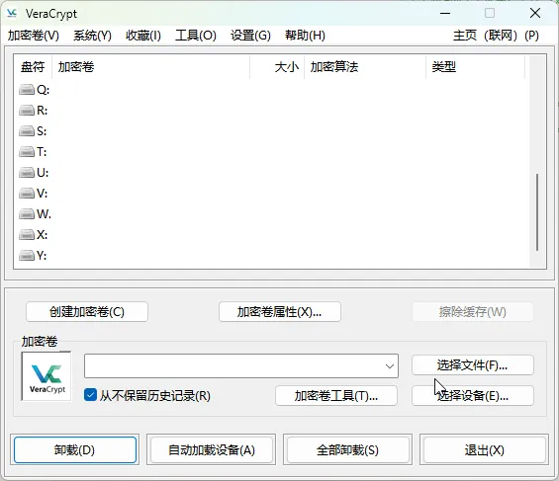This screenshot has height=481, width=559.
Task: Click the VeraCrypt title bar icon
Action: pyautogui.click(x=12, y=14)
